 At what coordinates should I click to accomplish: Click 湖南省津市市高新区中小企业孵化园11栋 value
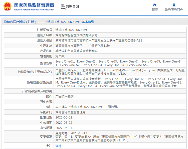click(83, 46)
